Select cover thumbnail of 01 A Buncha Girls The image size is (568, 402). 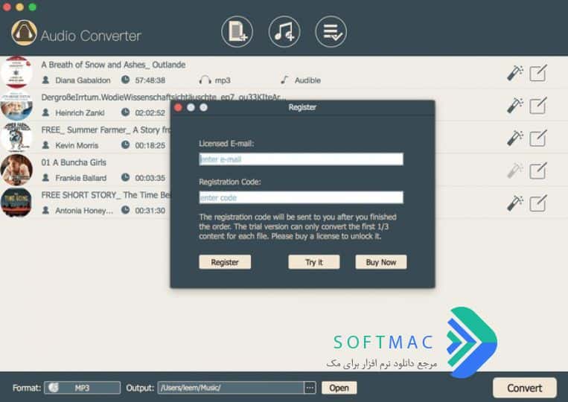tap(16, 170)
